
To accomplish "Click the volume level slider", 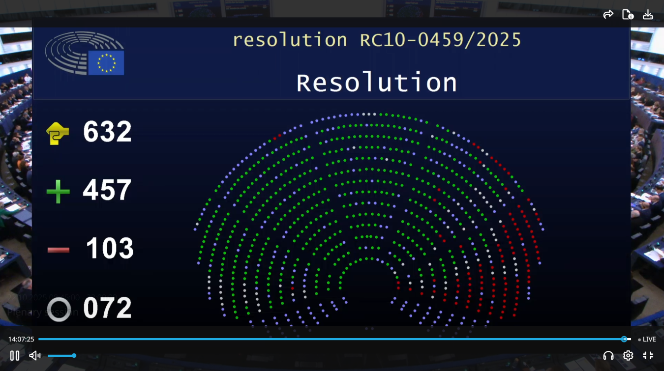I will [61, 355].
